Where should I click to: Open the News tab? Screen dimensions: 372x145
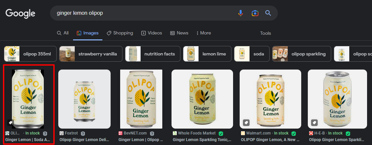coord(179,33)
